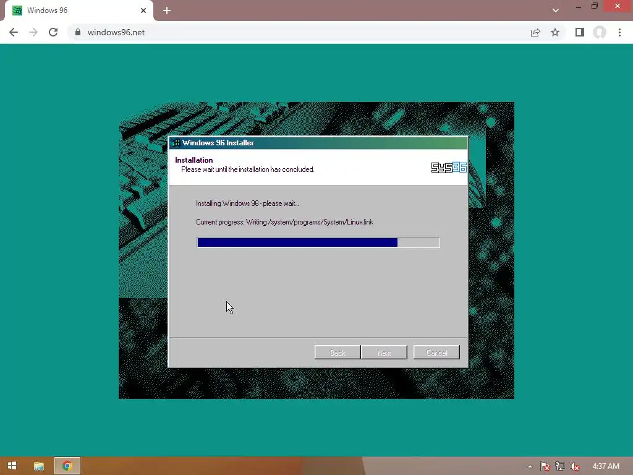Close the Windows 96 tab
Screen dimensions: 633x475
pos(143,11)
